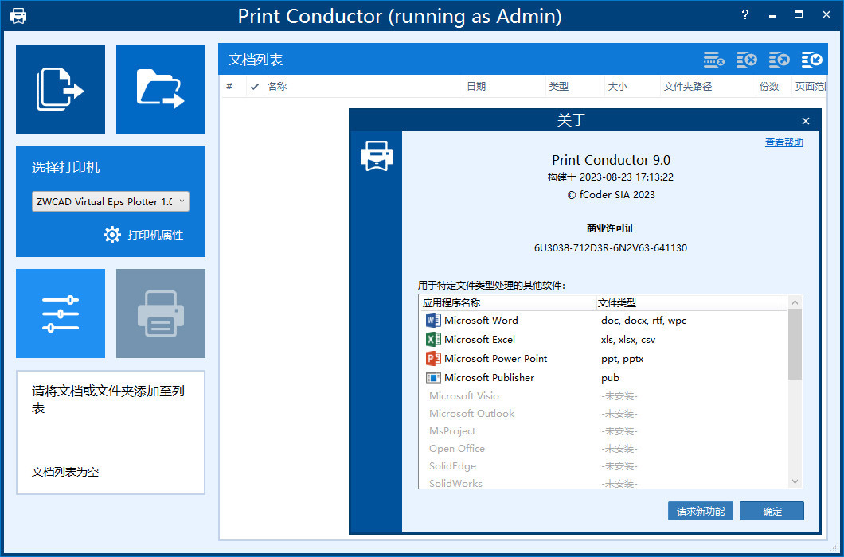Click the Microsoft Power Point icon in the list
Viewport: 844px width, 557px height.
pos(433,358)
